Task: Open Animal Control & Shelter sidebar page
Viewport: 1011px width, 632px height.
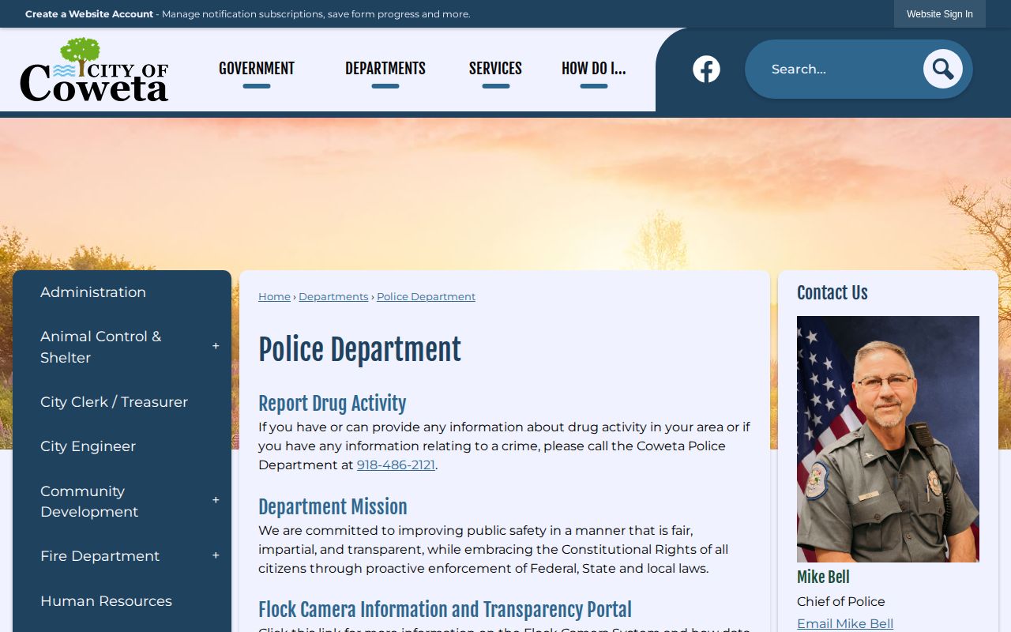Action: click(x=101, y=347)
